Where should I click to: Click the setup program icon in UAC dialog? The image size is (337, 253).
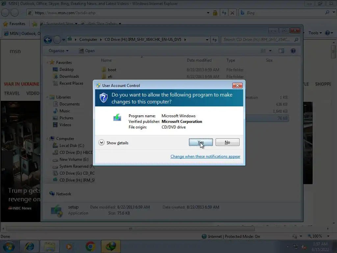tap(117, 118)
